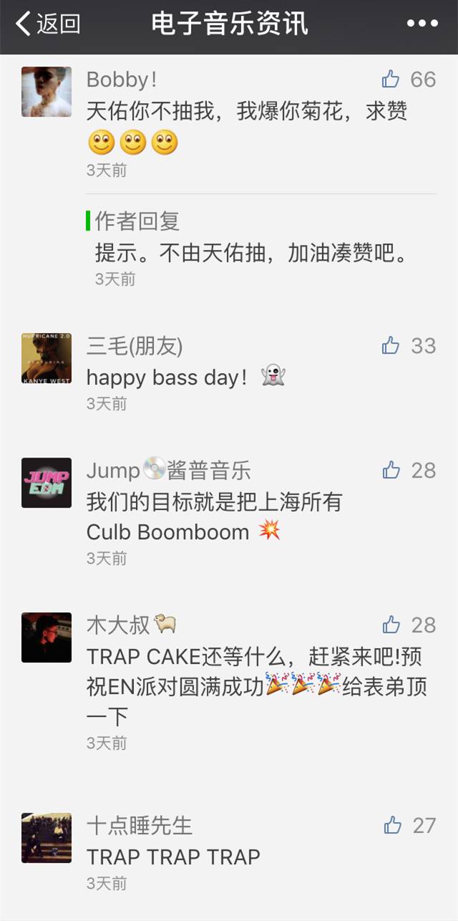
Task: Open 十点睡先生's avatar image
Action: point(47,838)
